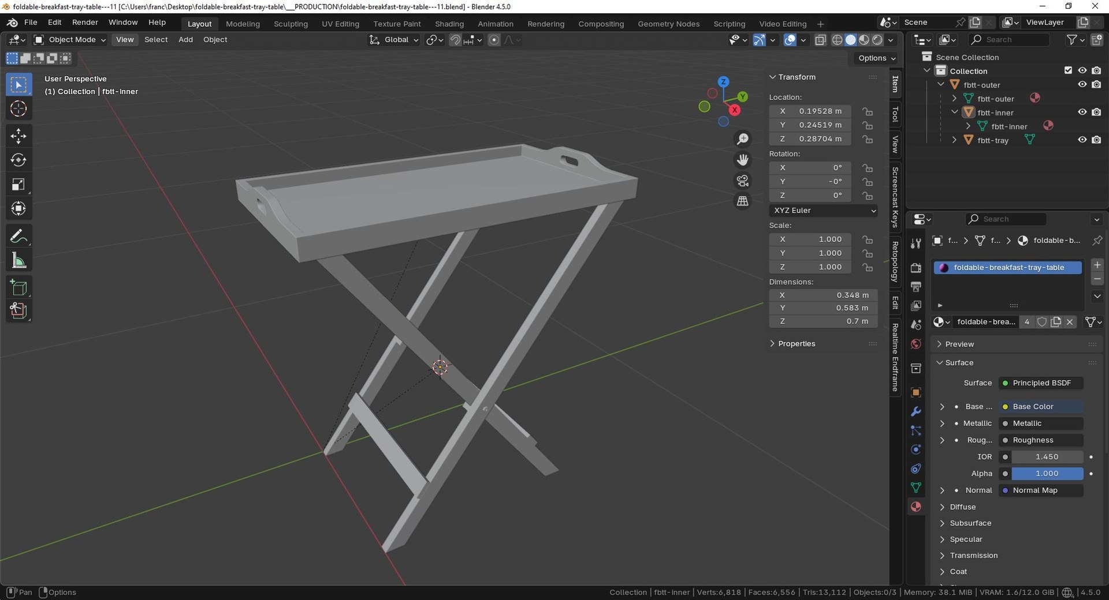Switch perspective/orthographic with grid icon
This screenshot has height=600, width=1109.
743,201
